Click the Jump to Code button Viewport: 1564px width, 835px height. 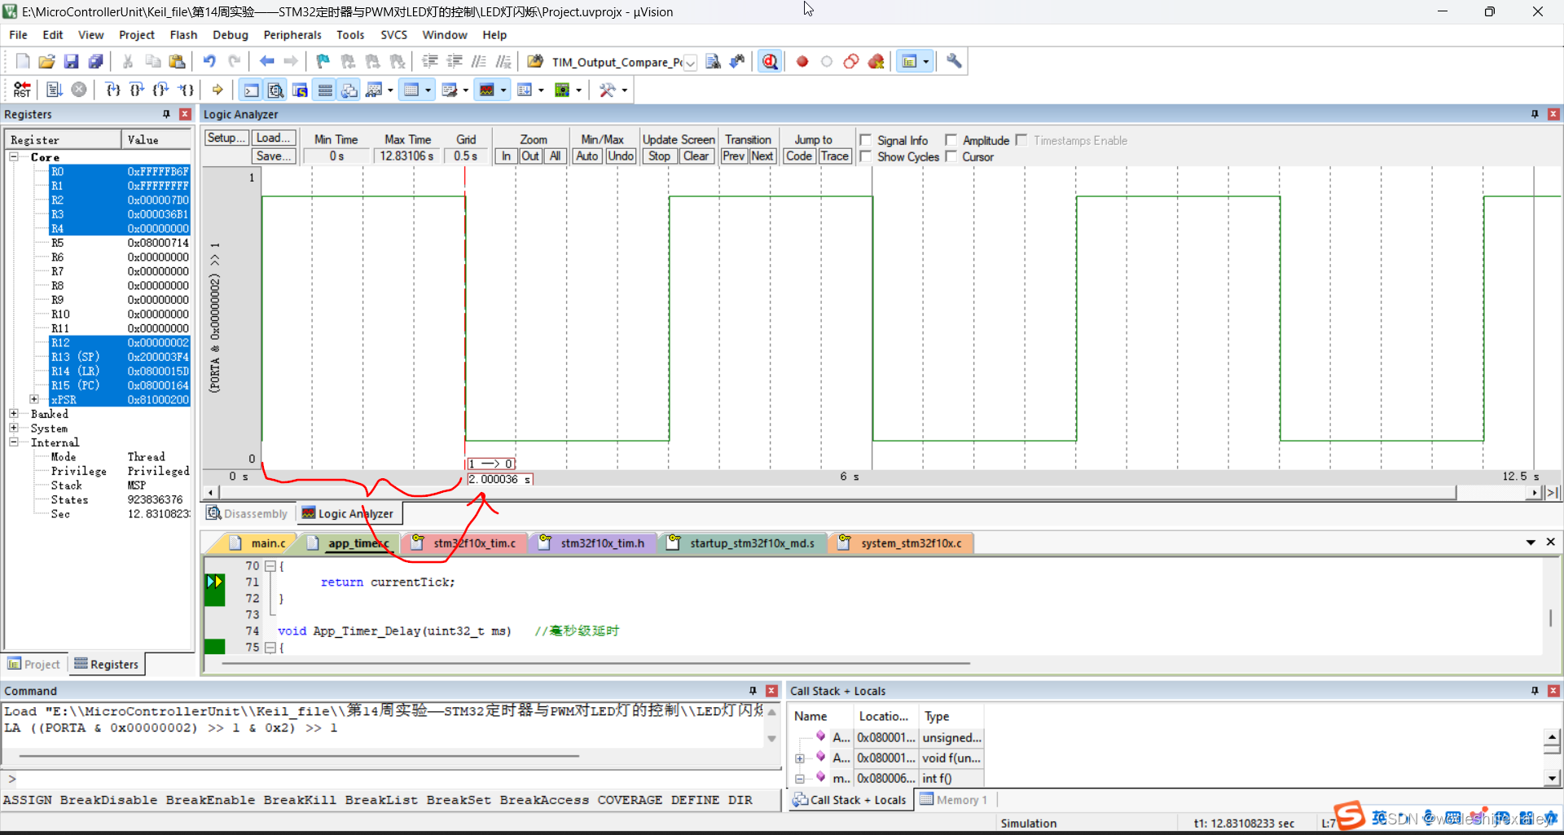pos(798,156)
